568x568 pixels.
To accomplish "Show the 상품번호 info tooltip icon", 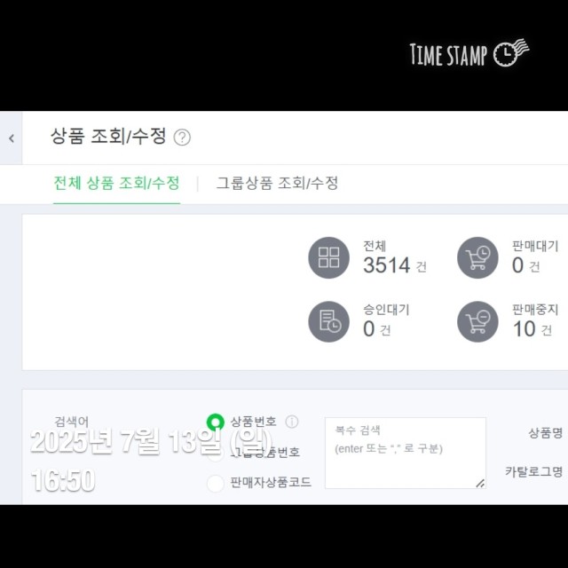I will 292,422.
